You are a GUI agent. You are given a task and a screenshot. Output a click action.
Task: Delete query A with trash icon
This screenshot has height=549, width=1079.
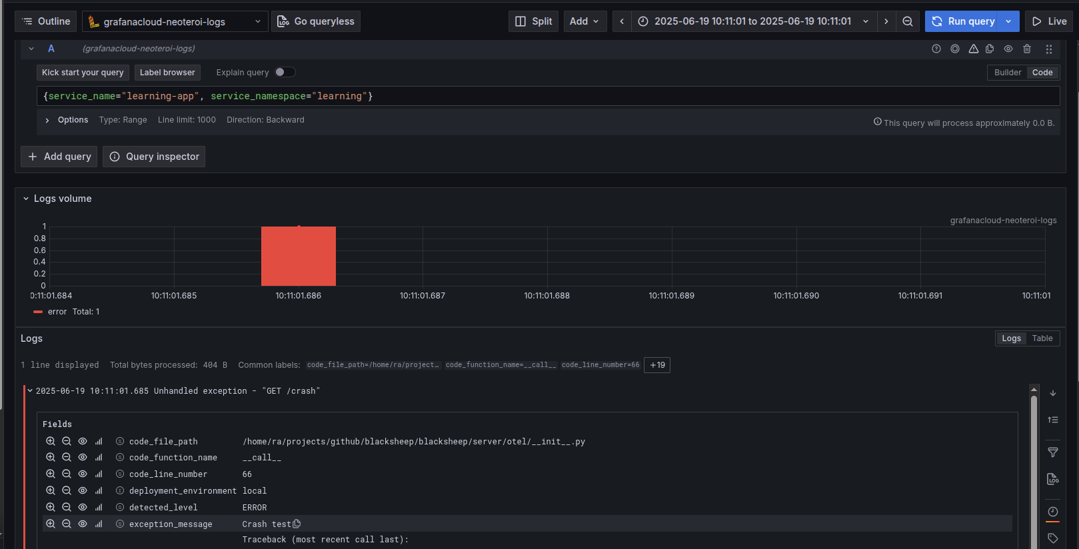point(1027,49)
